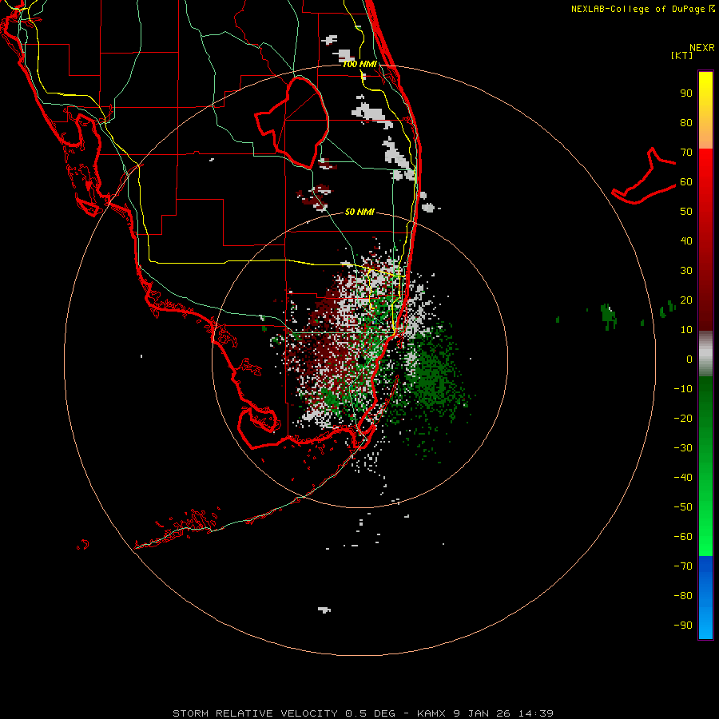Click the 20 value on the velocity scale
This screenshot has width=719, height=719.
pos(686,300)
